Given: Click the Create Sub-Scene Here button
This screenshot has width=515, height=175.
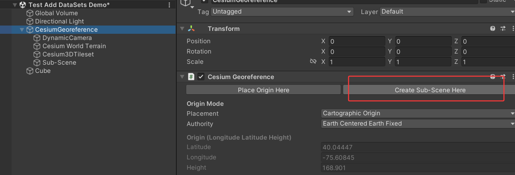Looking at the screenshot, I should 430,90.
